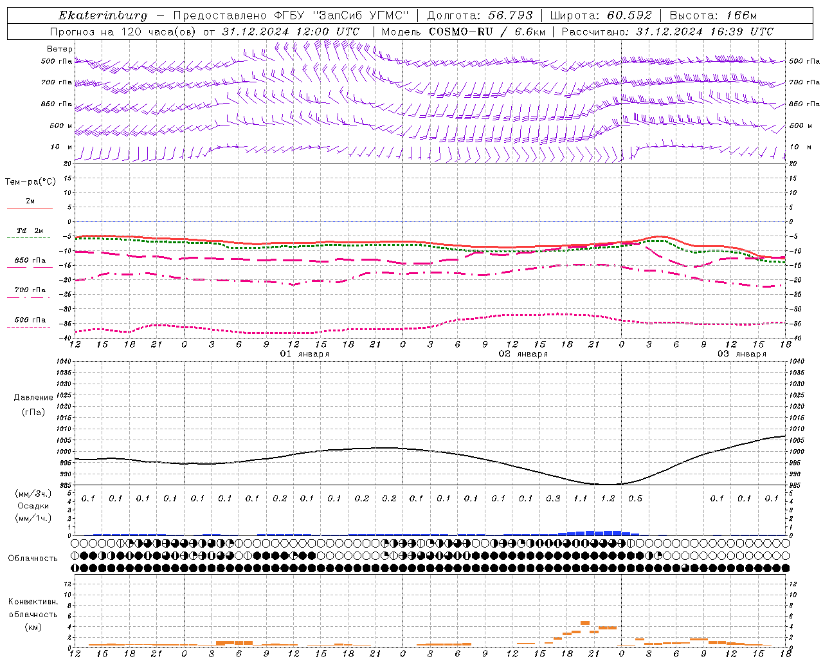Click the '01 января' date label
The image size is (823, 659).
tap(305, 354)
